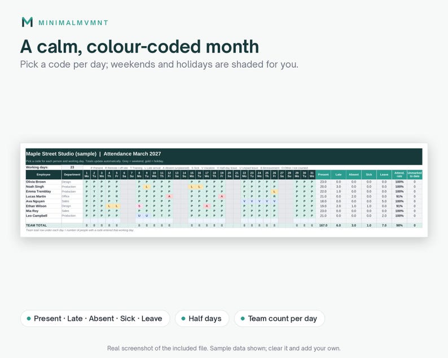
Task: Click the 'Unmarked to date' column header
Action: (x=415, y=174)
